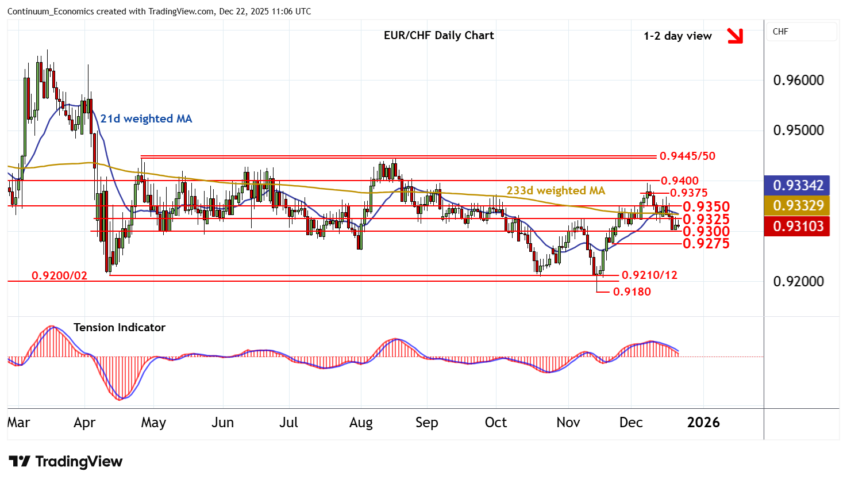Click the 0.9180 low level label
The height and width of the screenshot is (483, 847).
click(x=632, y=292)
